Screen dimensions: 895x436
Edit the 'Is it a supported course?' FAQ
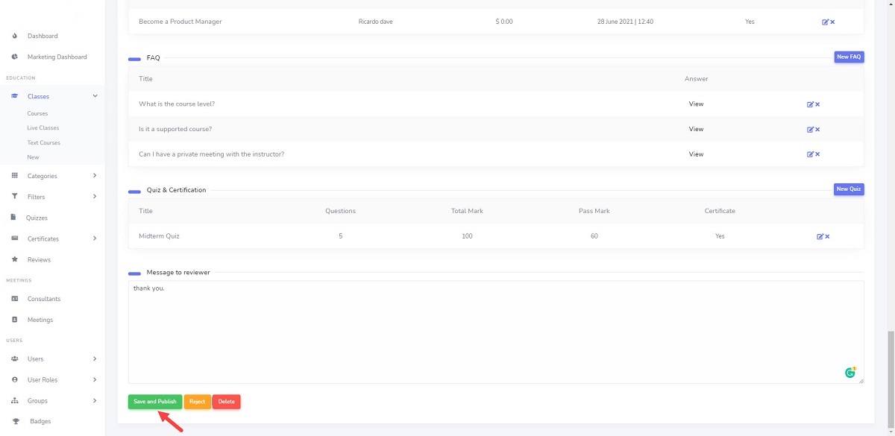pyautogui.click(x=810, y=130)
